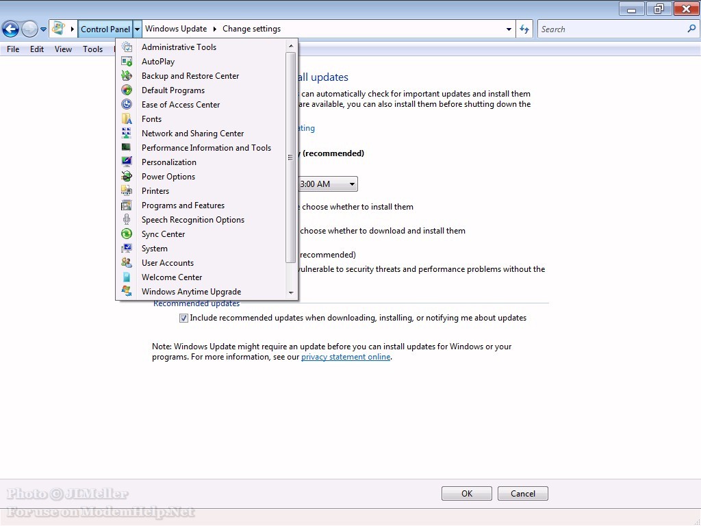Open the Control Panel breadcrumb dropdown arrow
701x526 pixels.
click(x=137, y=29)
